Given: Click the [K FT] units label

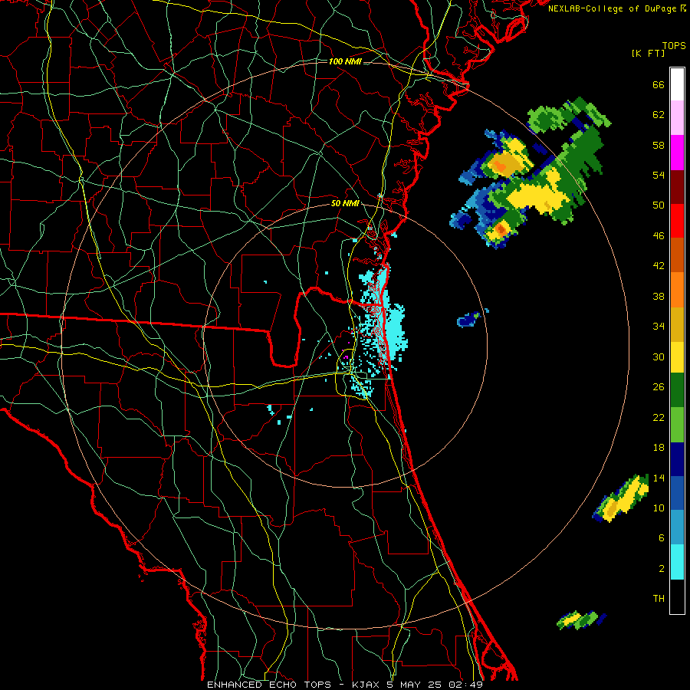Looking at the screenshot, I should point(648,54).
